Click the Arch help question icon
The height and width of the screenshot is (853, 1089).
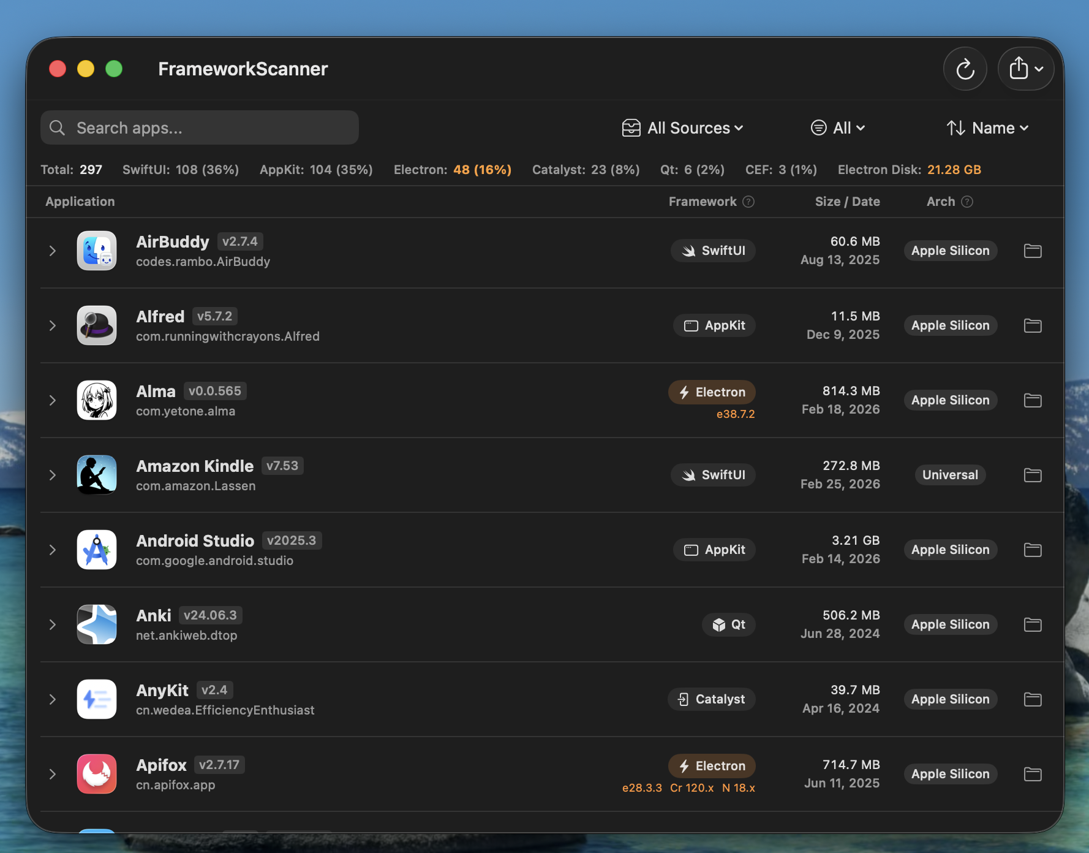tap(967, 202)
